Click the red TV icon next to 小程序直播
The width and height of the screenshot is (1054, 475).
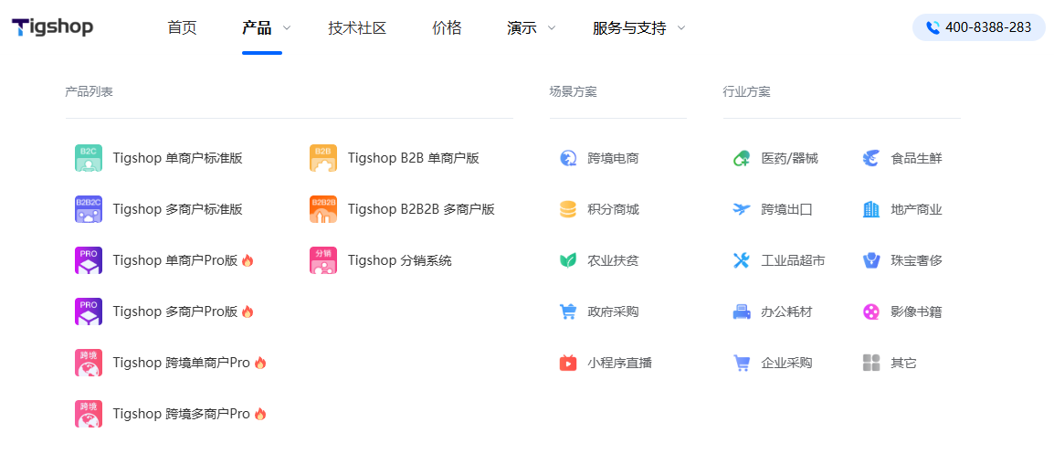point(568,363)
